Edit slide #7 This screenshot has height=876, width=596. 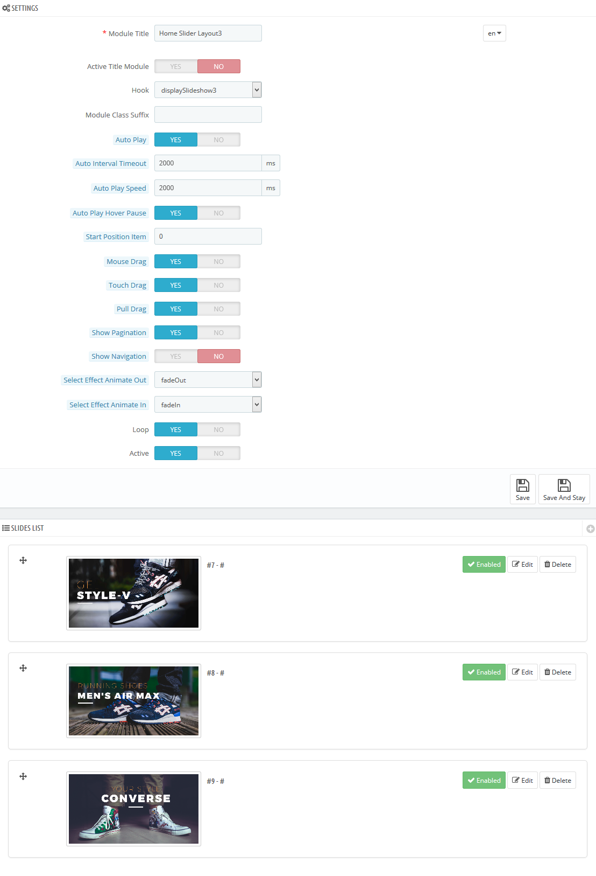522,565
